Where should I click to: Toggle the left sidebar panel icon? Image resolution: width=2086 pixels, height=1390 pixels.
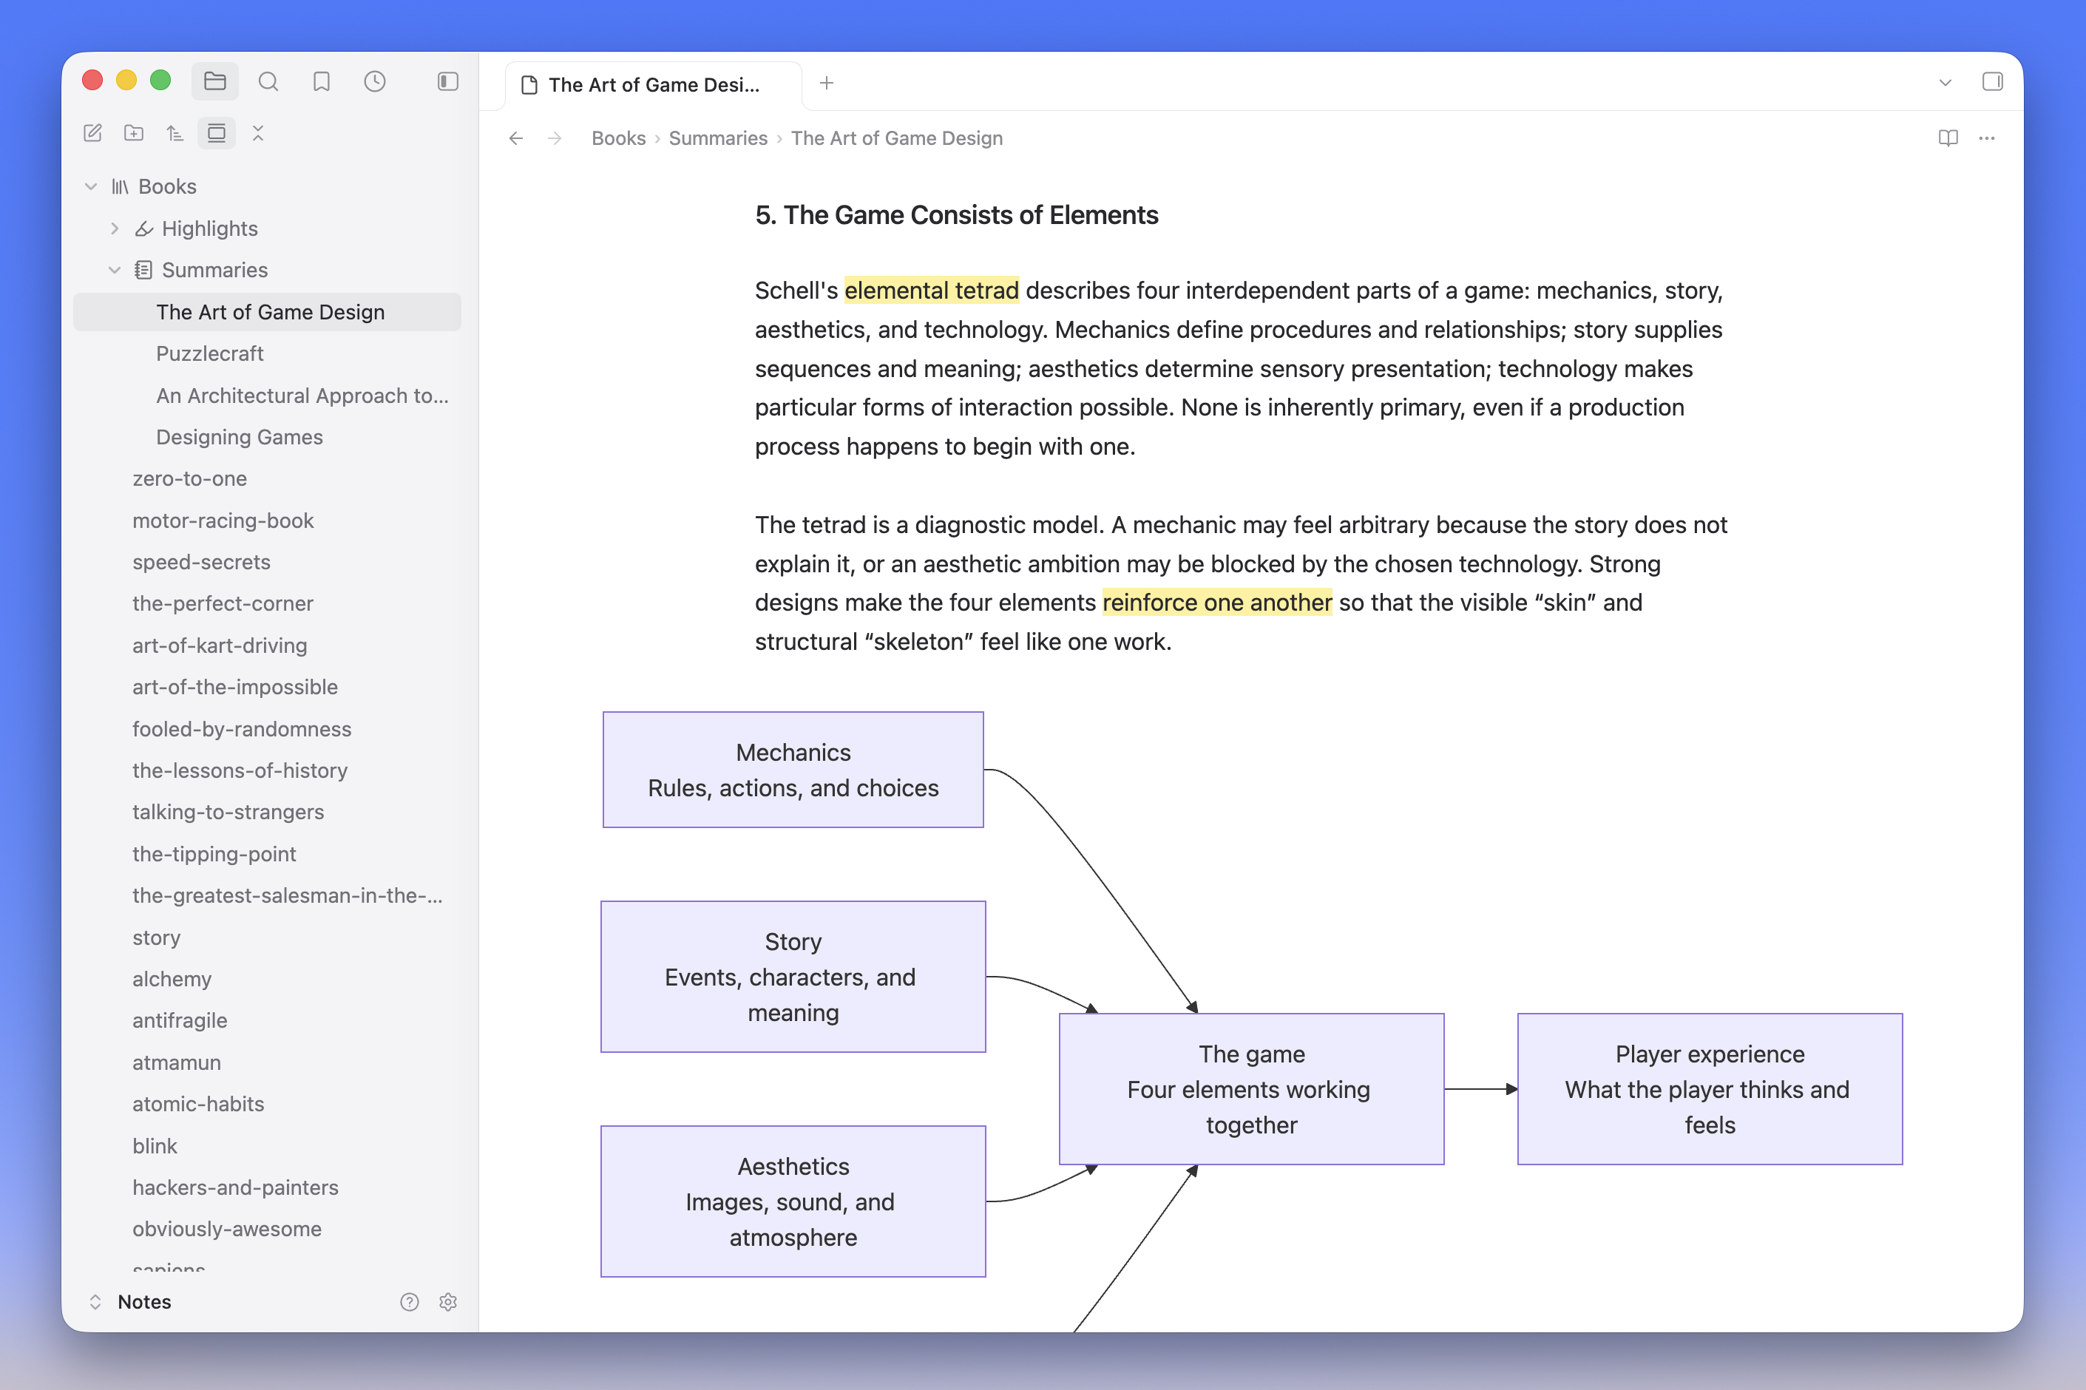point(447,81)
